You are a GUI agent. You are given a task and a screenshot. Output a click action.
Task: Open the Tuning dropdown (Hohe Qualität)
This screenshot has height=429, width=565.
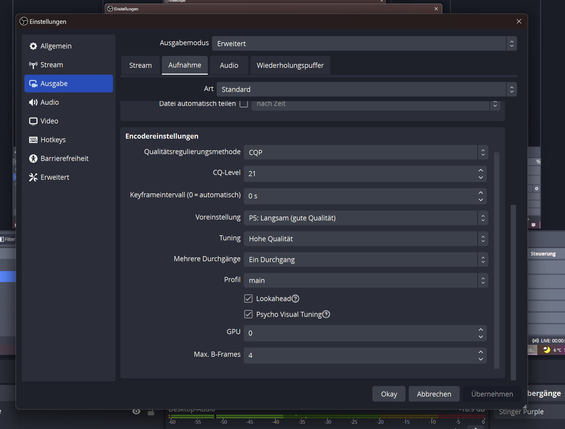point(366,239)
